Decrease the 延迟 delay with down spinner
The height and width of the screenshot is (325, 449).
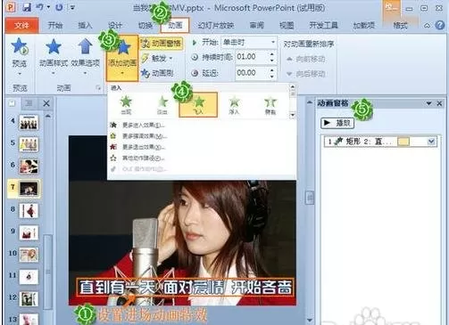272,76
